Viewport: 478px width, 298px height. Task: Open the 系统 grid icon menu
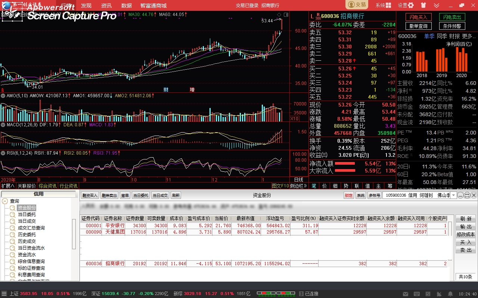(x=384, y=5)
